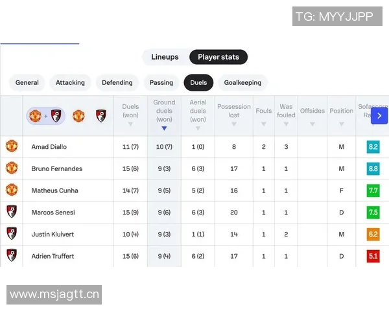
Task: Filter by Bournemouth crest in header
Action: pos(100,116)
